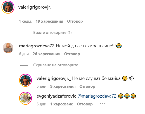Open valerigrigorovjr._ username in the reply

coord(54,78)
